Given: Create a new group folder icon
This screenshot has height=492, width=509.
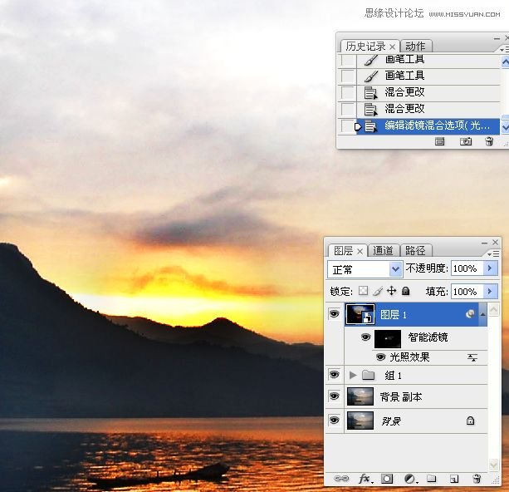Looking at the screenshot, I should [x=432, y=479].
